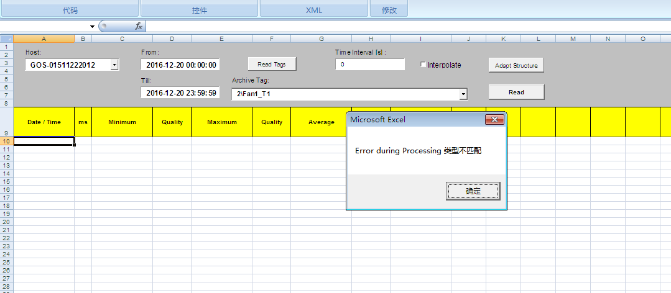Screen dimensions: 671x293
Task: Click the Quality header after Maximum
Action: click(272, 122)
